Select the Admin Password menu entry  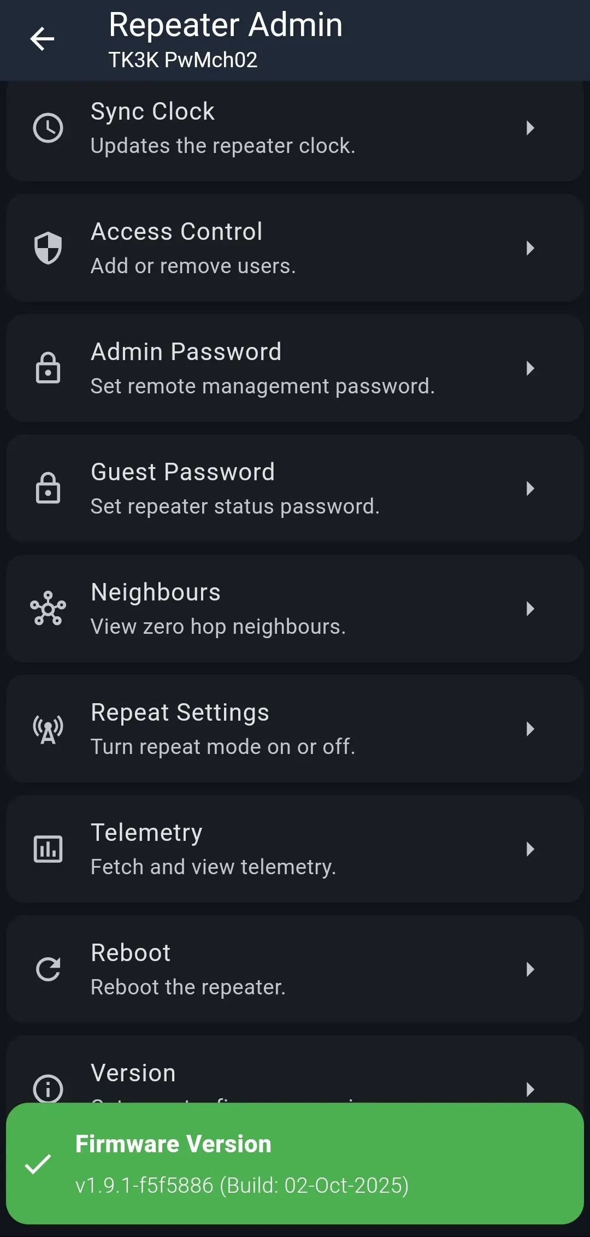[295, 368]
